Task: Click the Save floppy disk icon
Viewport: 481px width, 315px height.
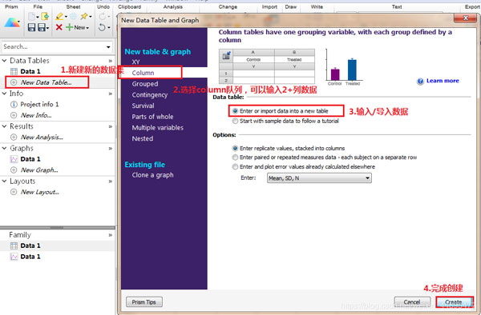Action: click(x=31, y=27)
